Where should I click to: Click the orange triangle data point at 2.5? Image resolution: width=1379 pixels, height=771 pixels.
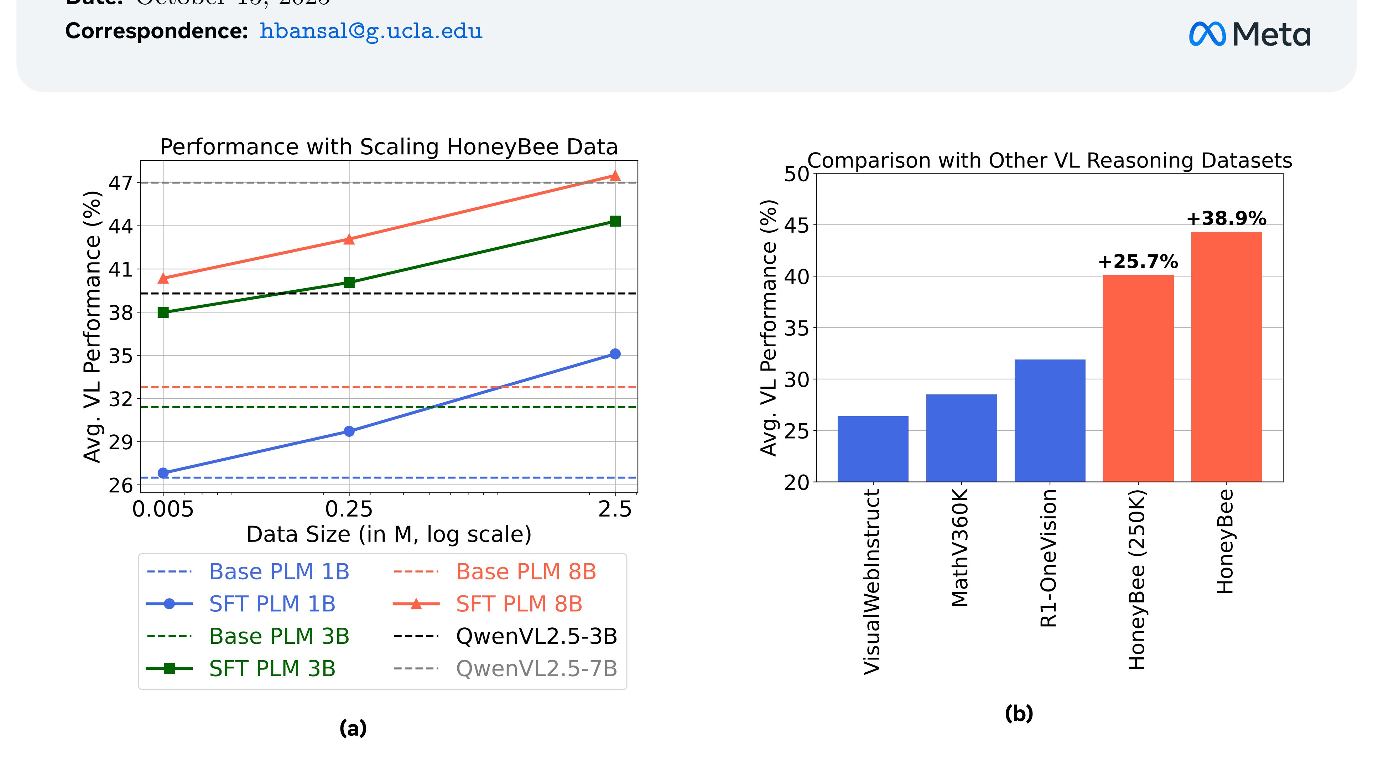click(x=615, y=176)
